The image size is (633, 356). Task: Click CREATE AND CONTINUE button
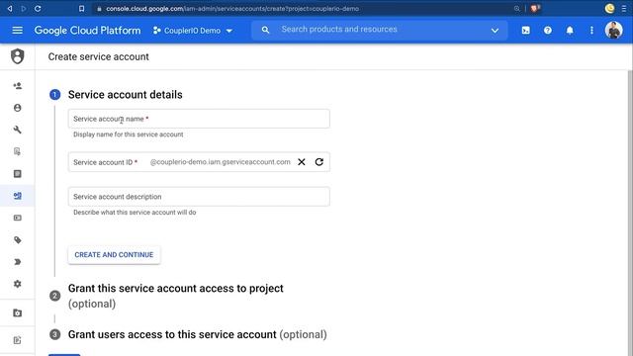[x=114, y=255]
